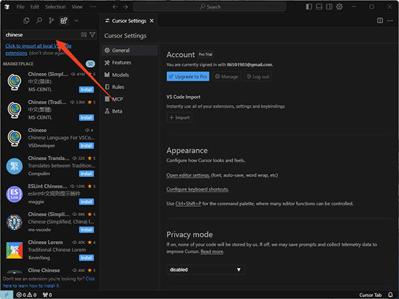
Task: Clear extension search results icon
Action: pyautogui.click(x=83, y=35)
